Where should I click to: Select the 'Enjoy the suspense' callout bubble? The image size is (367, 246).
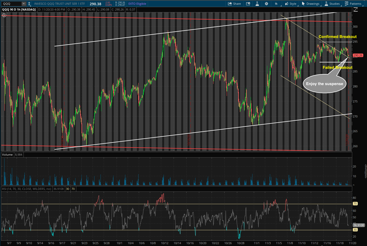(325, 84)
